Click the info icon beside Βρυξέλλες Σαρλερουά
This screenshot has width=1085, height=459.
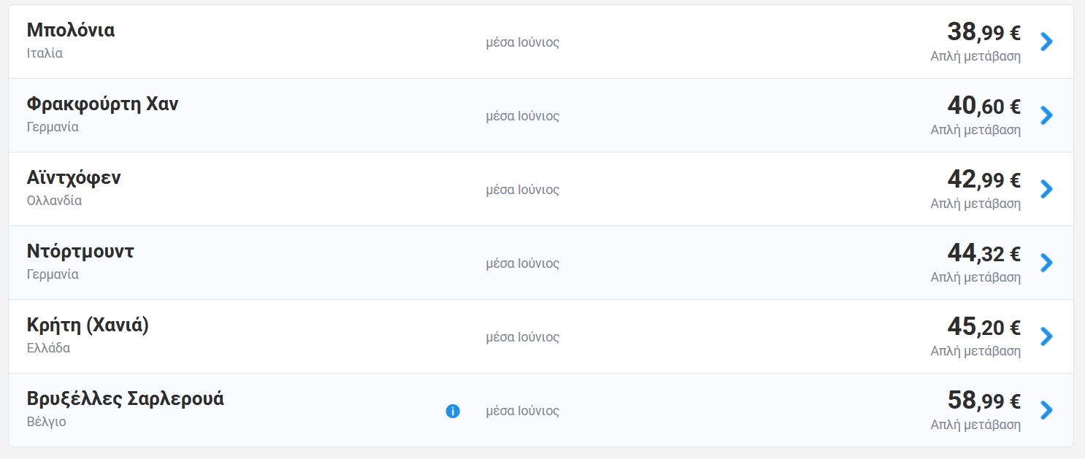(453, 411)
